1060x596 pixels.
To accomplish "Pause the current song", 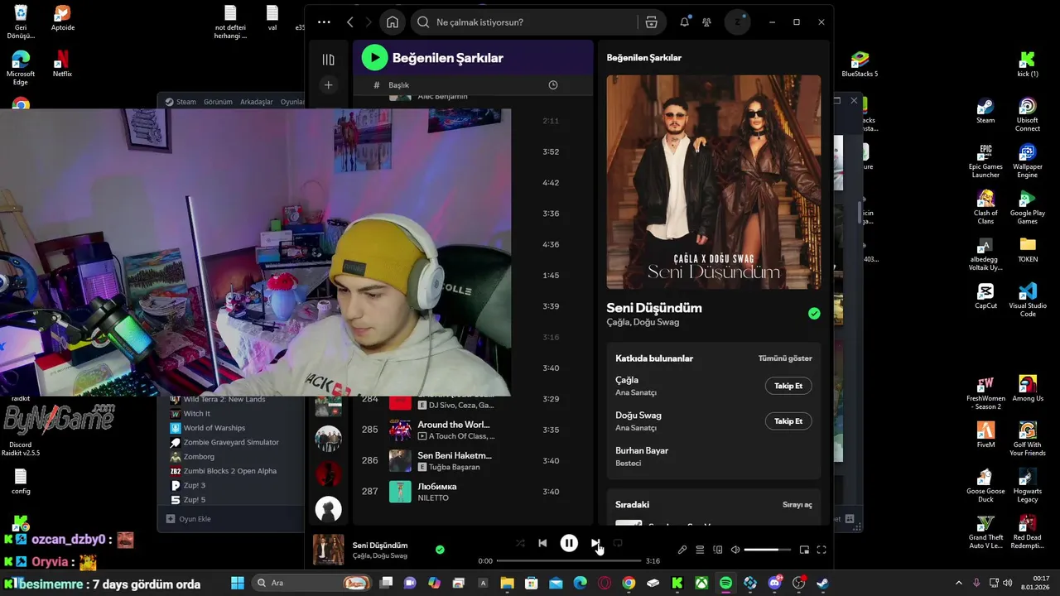I will pyautogui.click(x=569, y=543).
